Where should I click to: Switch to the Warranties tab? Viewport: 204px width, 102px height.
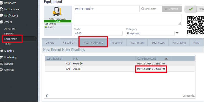137,43
